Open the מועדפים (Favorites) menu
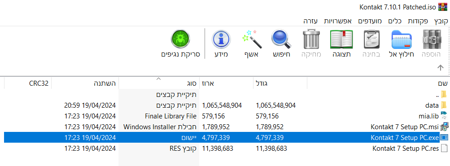 [x=370, y=21]
